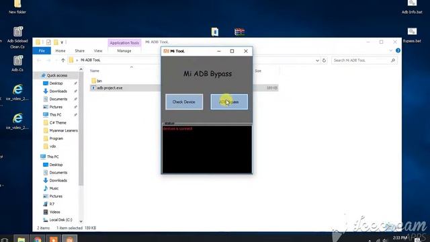The width and height of the screenshot is (430, 242).
Task: Open Explorer help question mark icon
Action: [x=398, y=50]
